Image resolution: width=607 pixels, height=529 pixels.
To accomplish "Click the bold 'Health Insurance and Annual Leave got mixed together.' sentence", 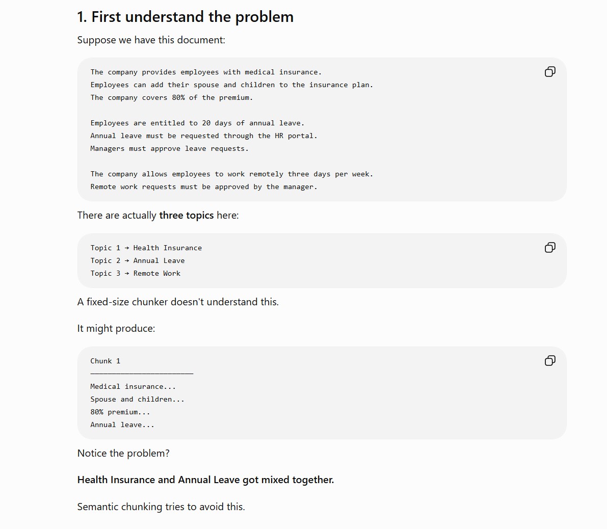I will [205, 480].
